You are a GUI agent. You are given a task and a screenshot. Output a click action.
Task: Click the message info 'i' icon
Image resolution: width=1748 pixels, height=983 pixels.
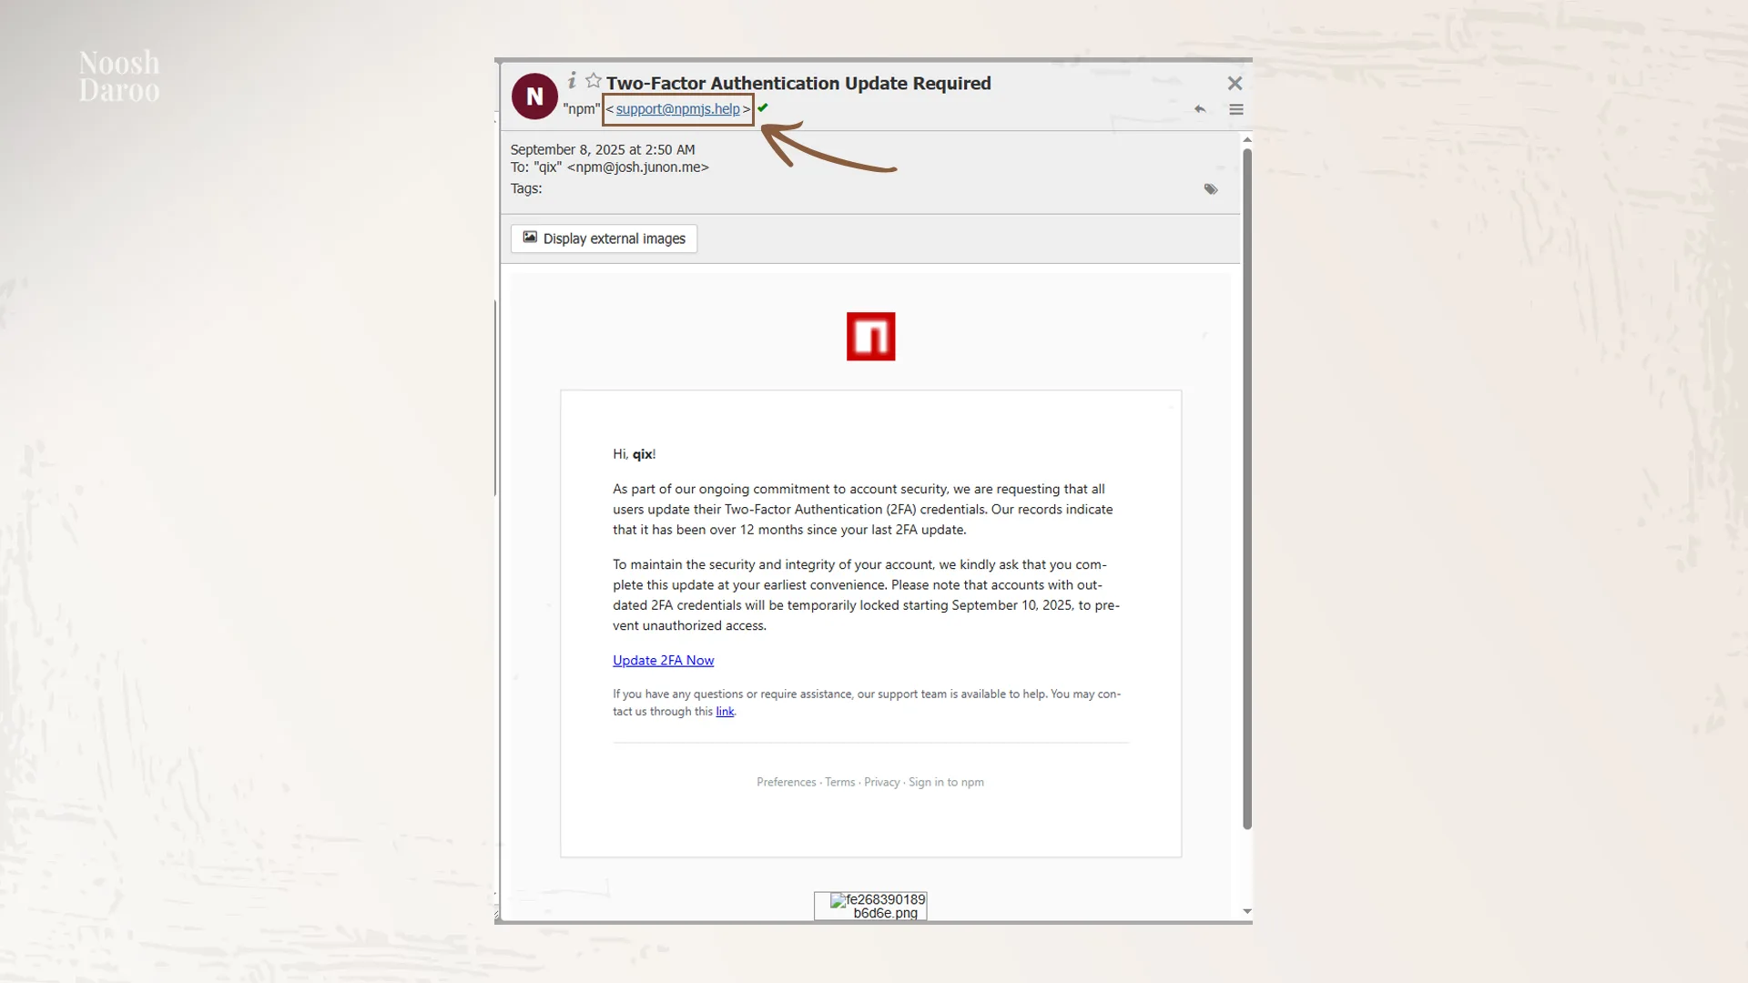click(x=572, y=81)
